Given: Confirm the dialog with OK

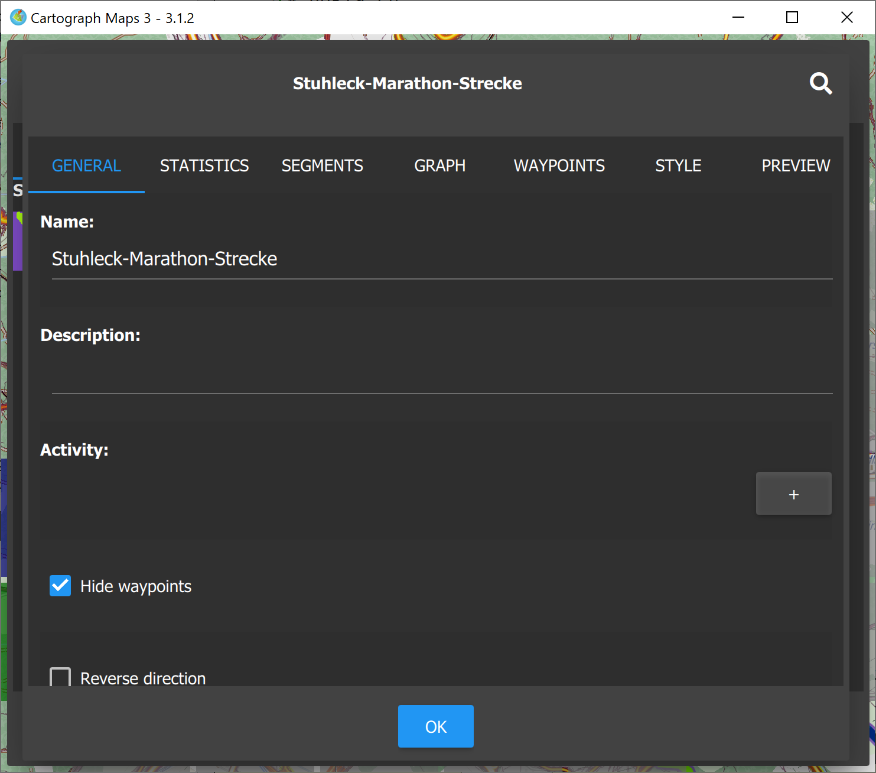Looking at the screenshot, I should click(436, 726).
